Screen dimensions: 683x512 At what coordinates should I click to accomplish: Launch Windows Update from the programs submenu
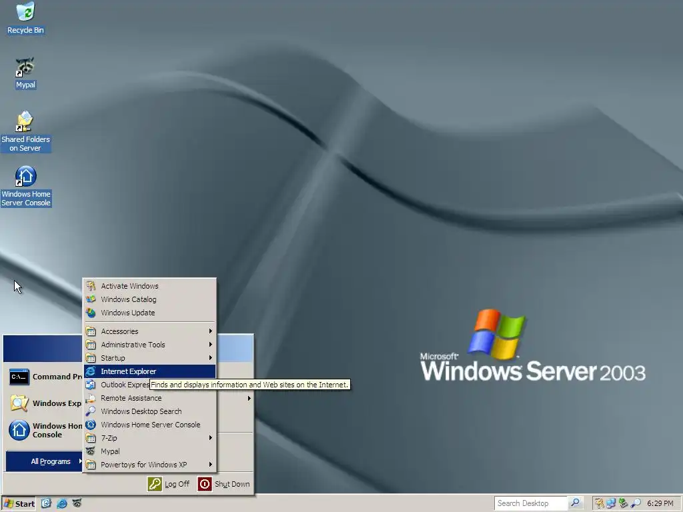click(150, 313)
